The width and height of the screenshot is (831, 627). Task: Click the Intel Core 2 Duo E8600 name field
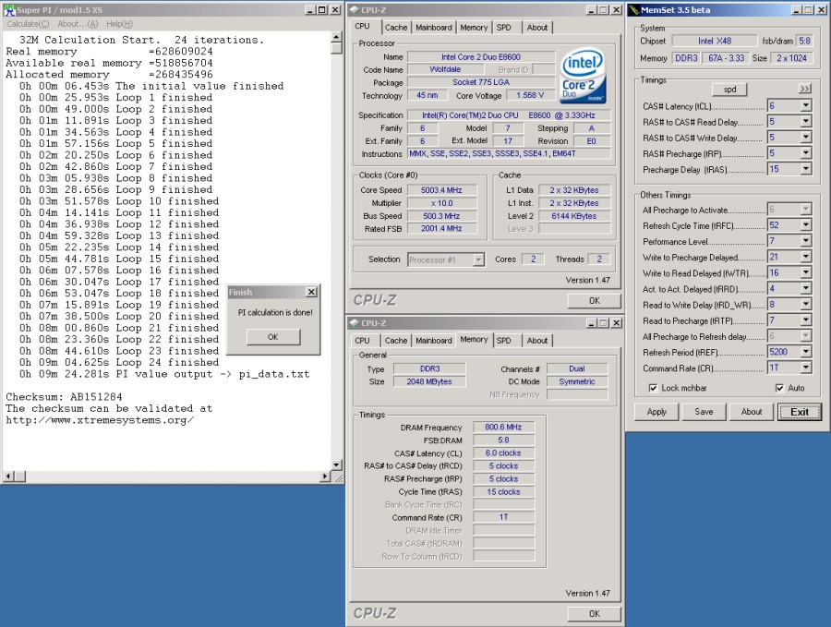pyautogui.click(x=481, y=56)
